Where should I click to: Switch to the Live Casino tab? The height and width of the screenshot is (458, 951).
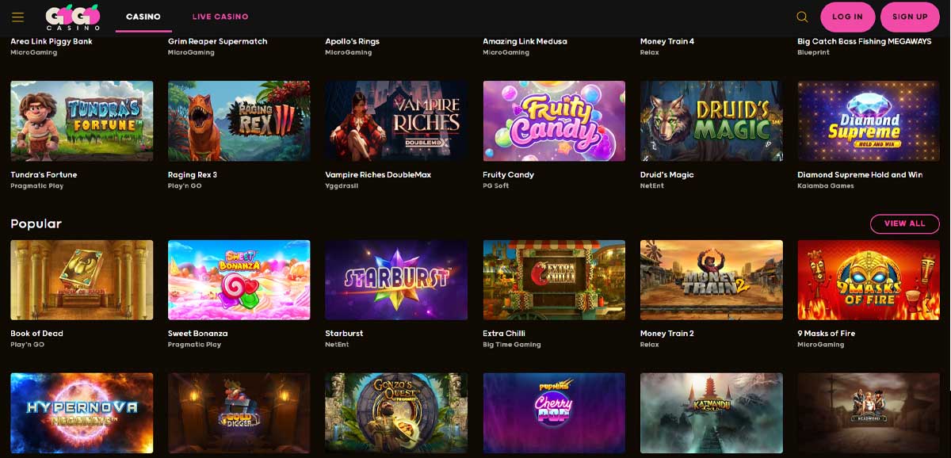tap(220, 17)
